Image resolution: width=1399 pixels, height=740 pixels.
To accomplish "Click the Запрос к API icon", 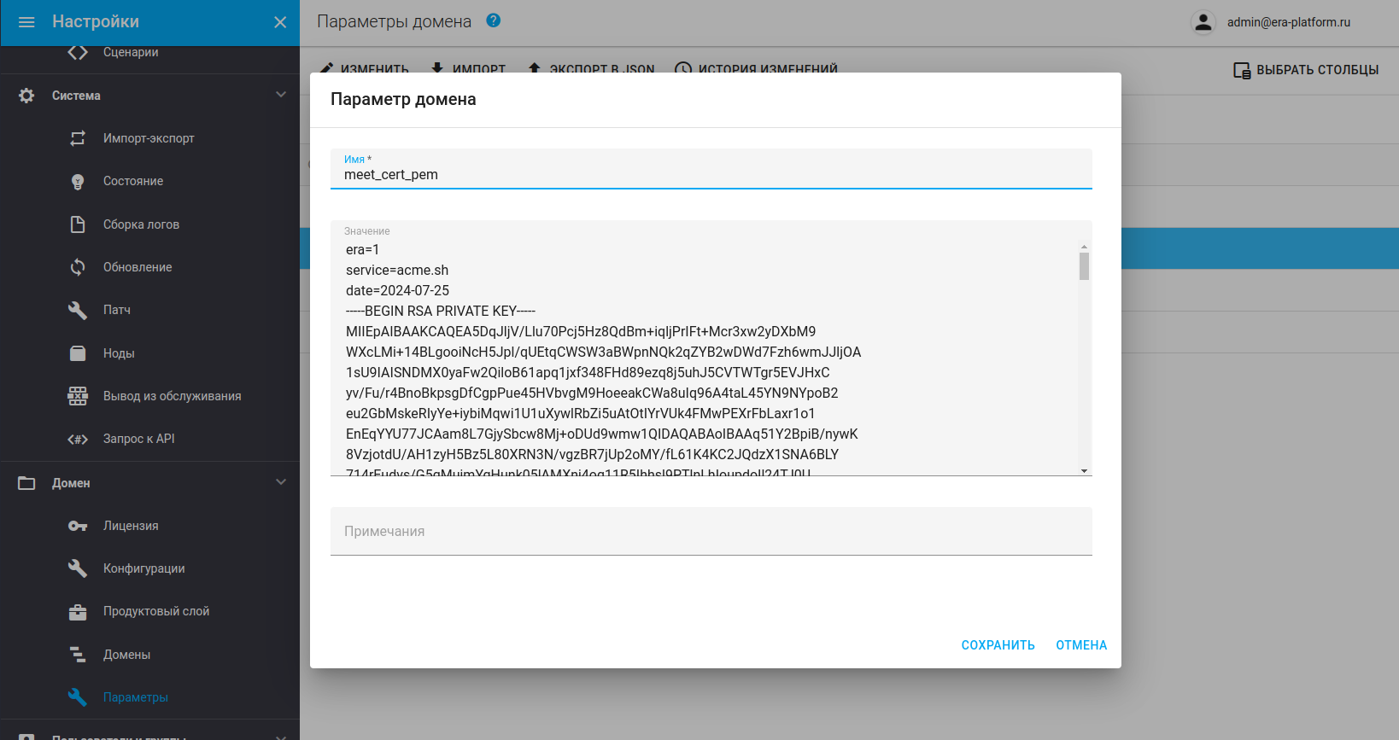I will [78, 439].
